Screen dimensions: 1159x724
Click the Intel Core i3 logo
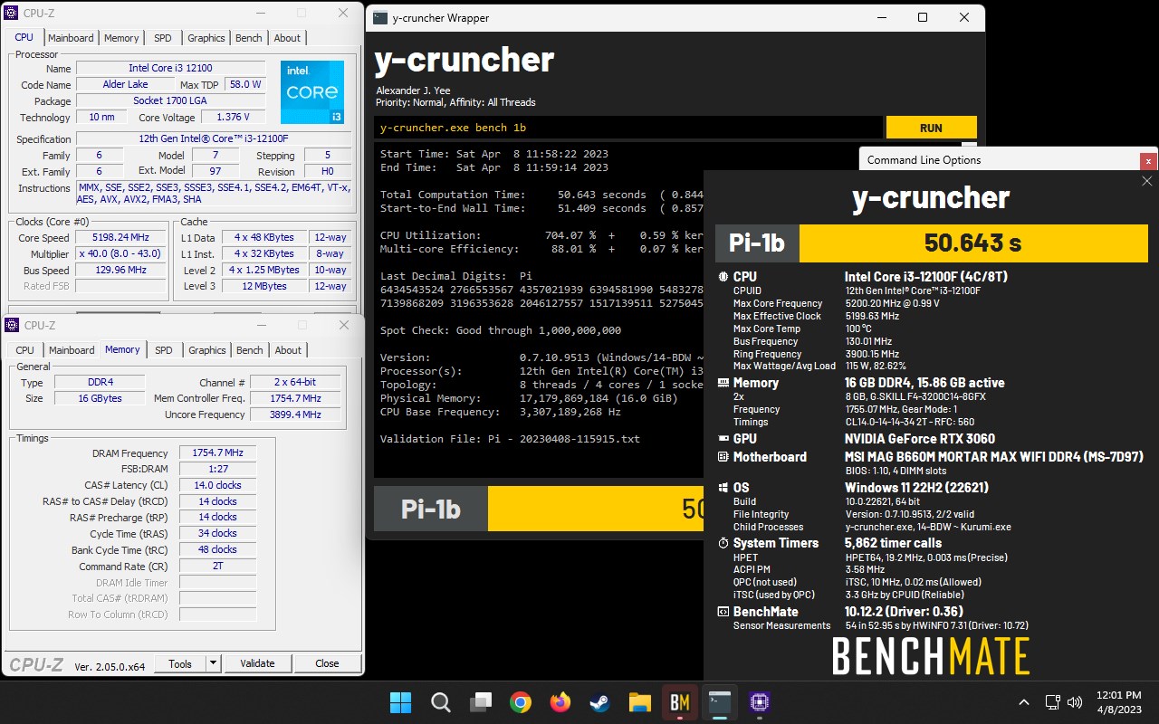point(312,92)
